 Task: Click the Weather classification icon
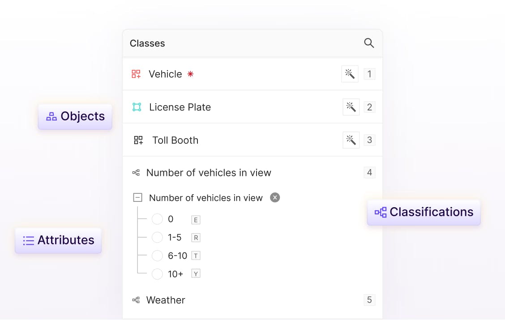point(136,300)
